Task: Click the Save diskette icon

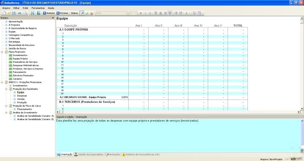Action: pyautogui.click(x=14, y=13)
